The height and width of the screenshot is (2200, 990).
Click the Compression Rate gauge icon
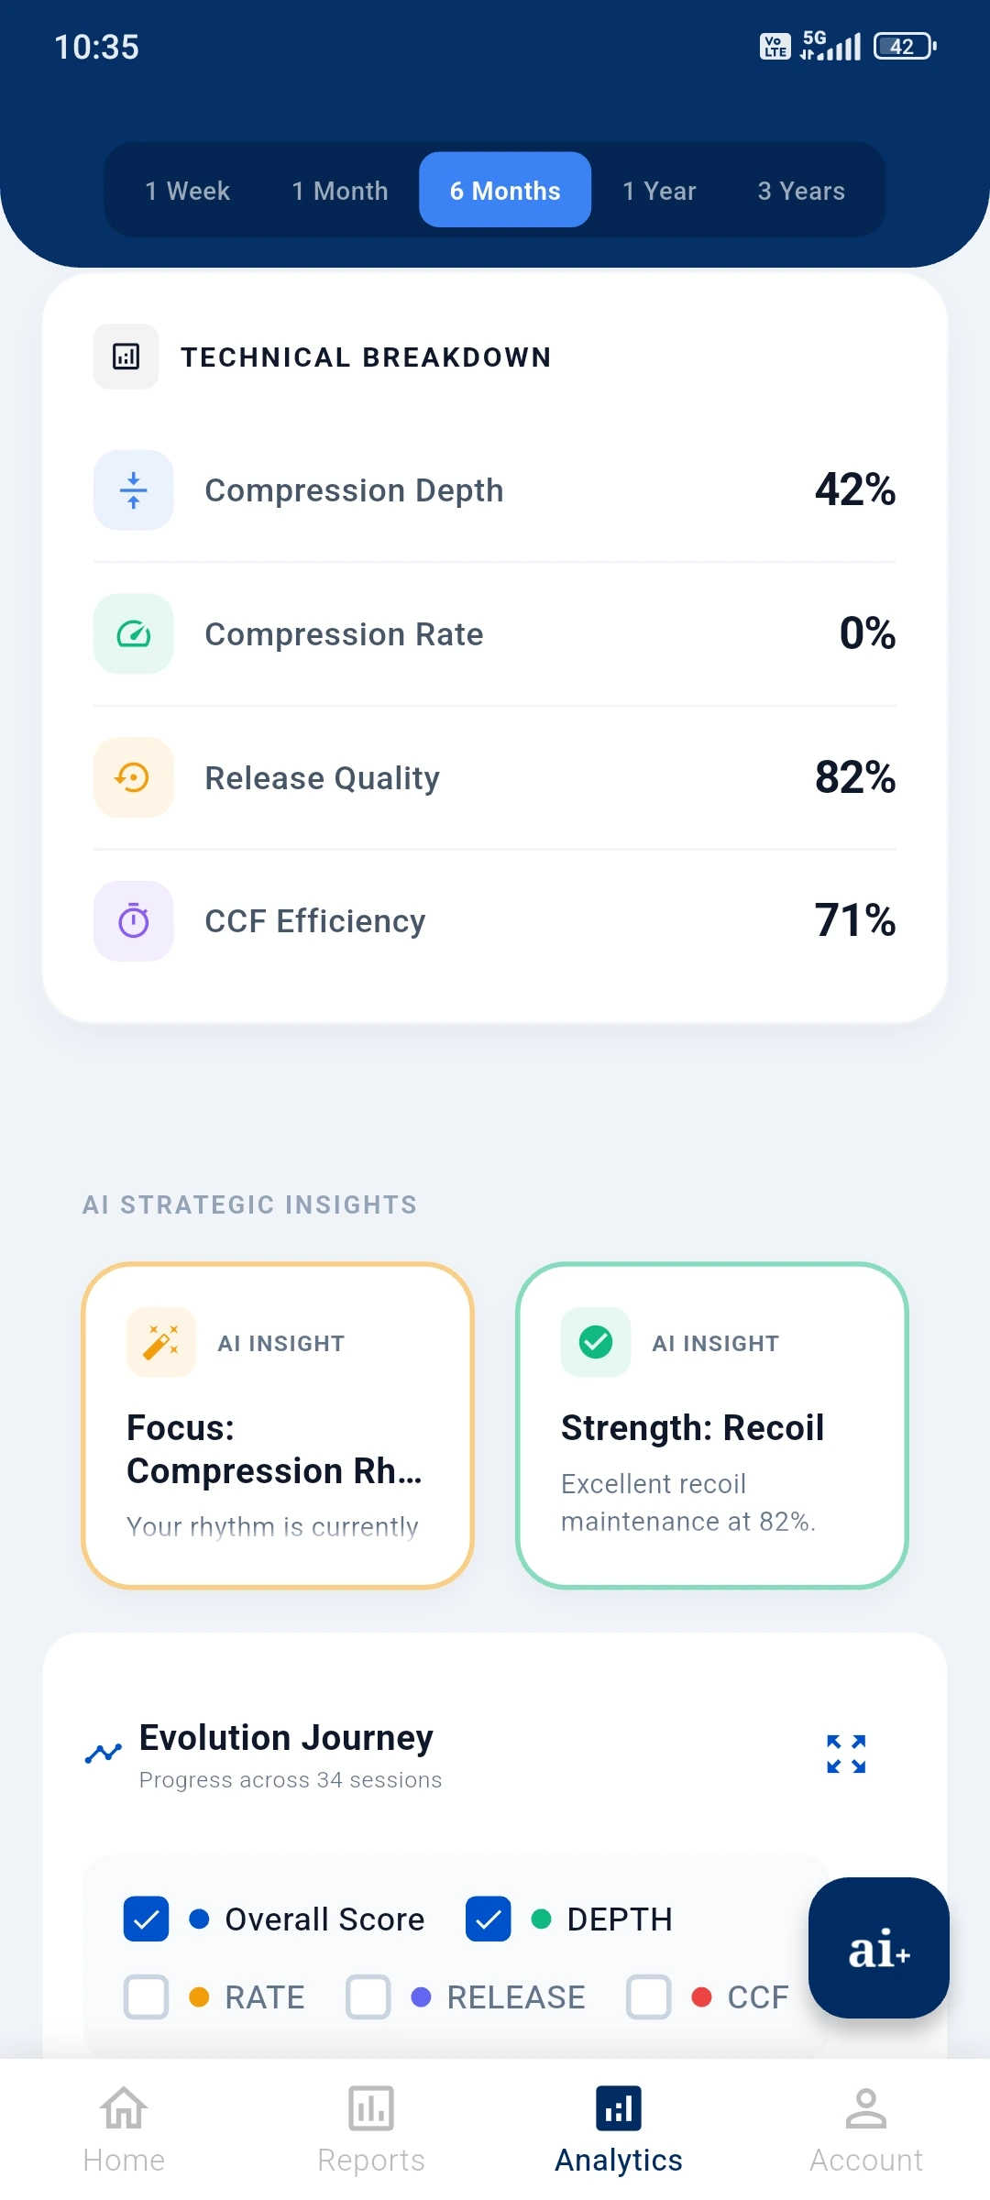(x=133, y=633)
